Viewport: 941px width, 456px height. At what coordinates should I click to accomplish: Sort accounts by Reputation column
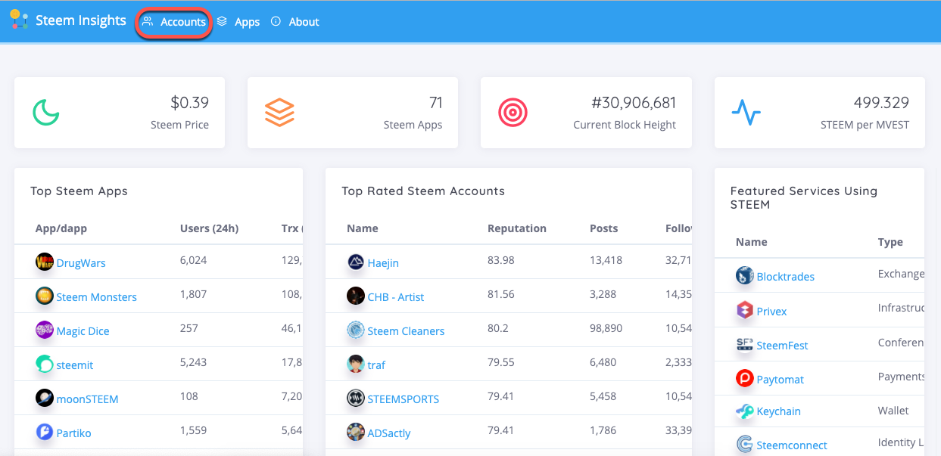pos(517,228)
